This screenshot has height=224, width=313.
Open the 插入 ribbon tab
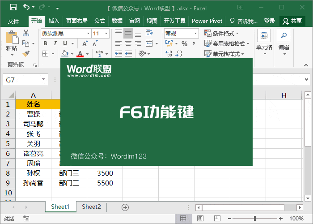coord(54,21)
